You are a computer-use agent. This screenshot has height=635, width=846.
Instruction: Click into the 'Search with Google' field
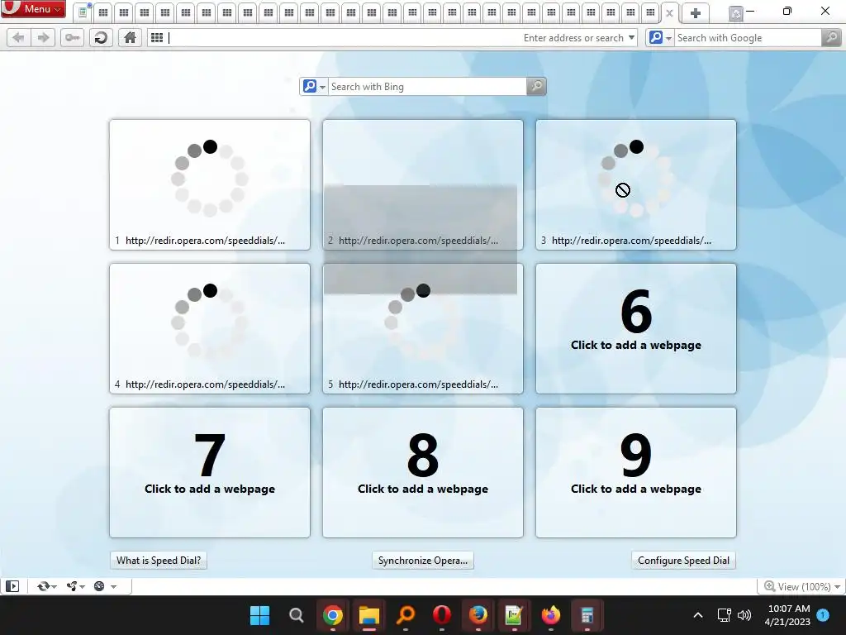point(748,38)
